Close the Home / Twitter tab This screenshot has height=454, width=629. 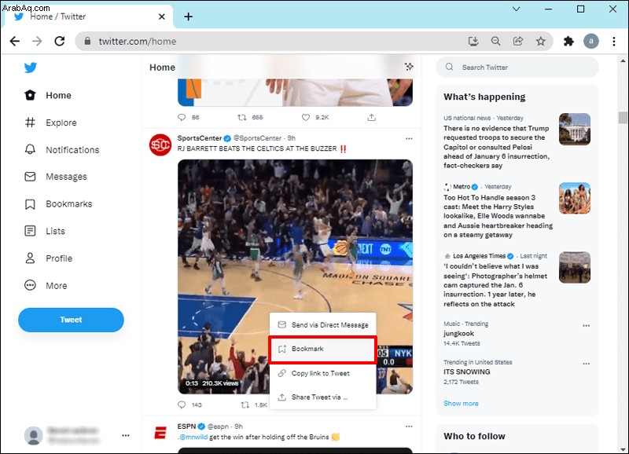pos(162,16)
